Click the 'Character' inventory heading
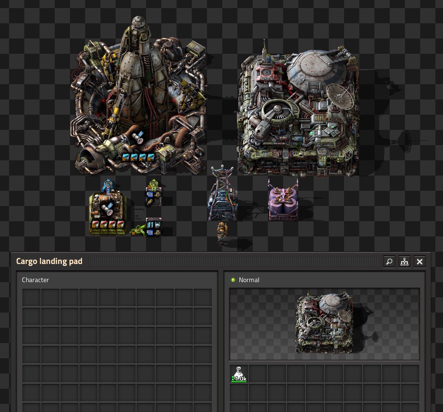The image size is (443, 412). (35, 280)
